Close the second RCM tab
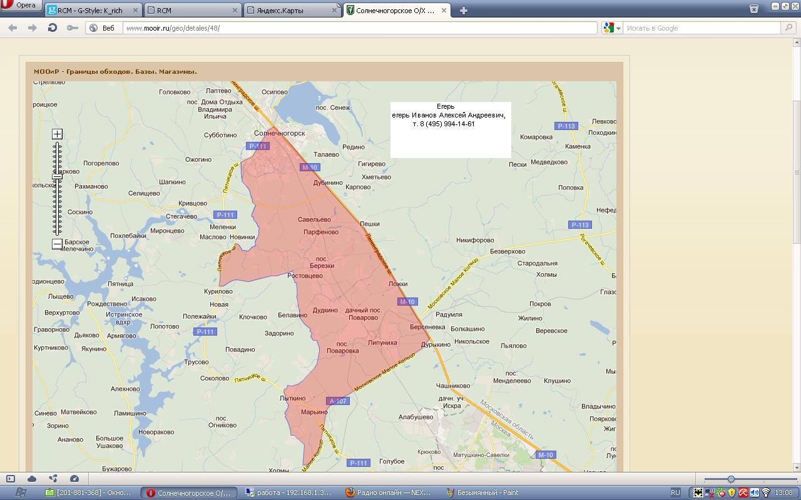801x500 pixels. click(235, 11)
